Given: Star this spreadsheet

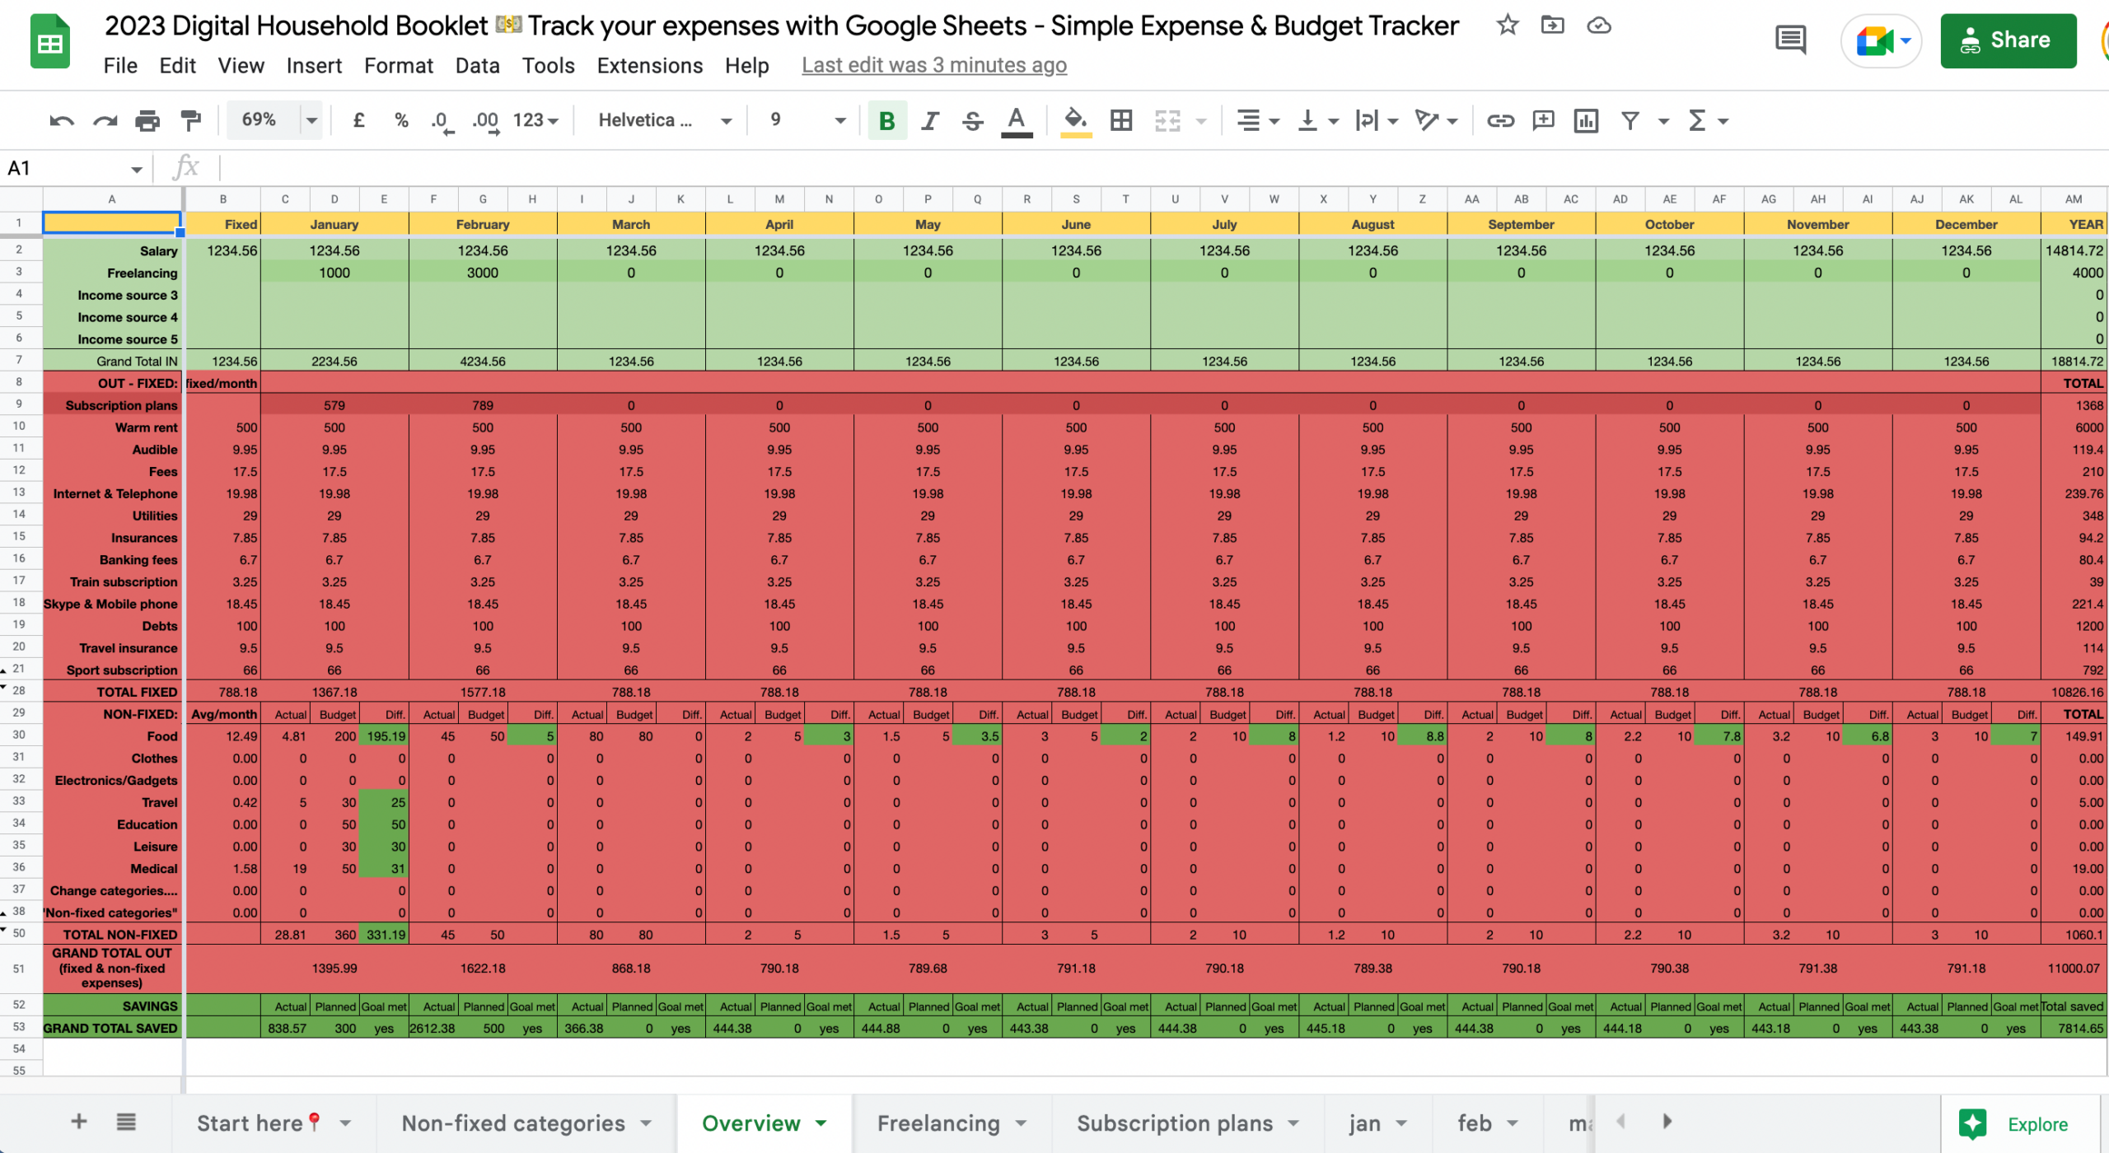Looking at the screenshot, I should [1508, 25].
